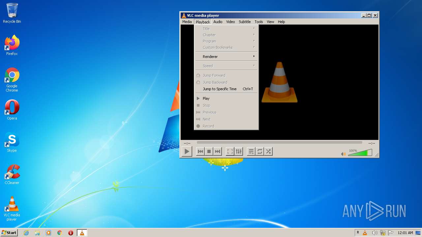Select the Skype desktop shortcut

(12, 142)
